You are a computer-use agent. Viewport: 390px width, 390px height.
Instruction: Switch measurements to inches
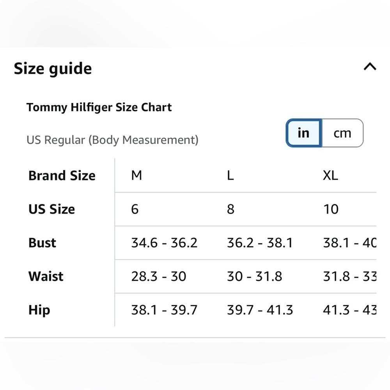tap(303, 133)
